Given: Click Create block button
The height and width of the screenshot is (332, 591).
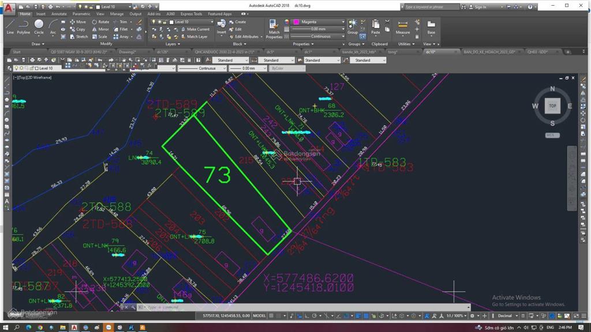Looking at the screenshot, I should click(x=237, y=22).
